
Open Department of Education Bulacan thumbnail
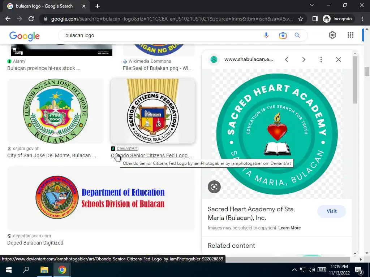pos(101,198)
